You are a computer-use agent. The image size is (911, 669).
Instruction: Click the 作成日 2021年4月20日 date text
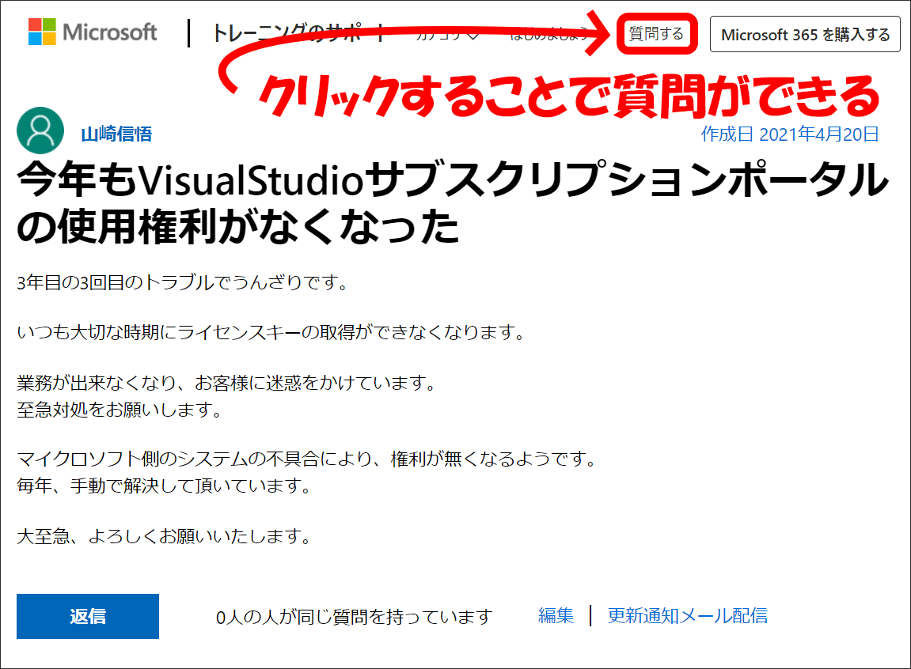point(790,134)
